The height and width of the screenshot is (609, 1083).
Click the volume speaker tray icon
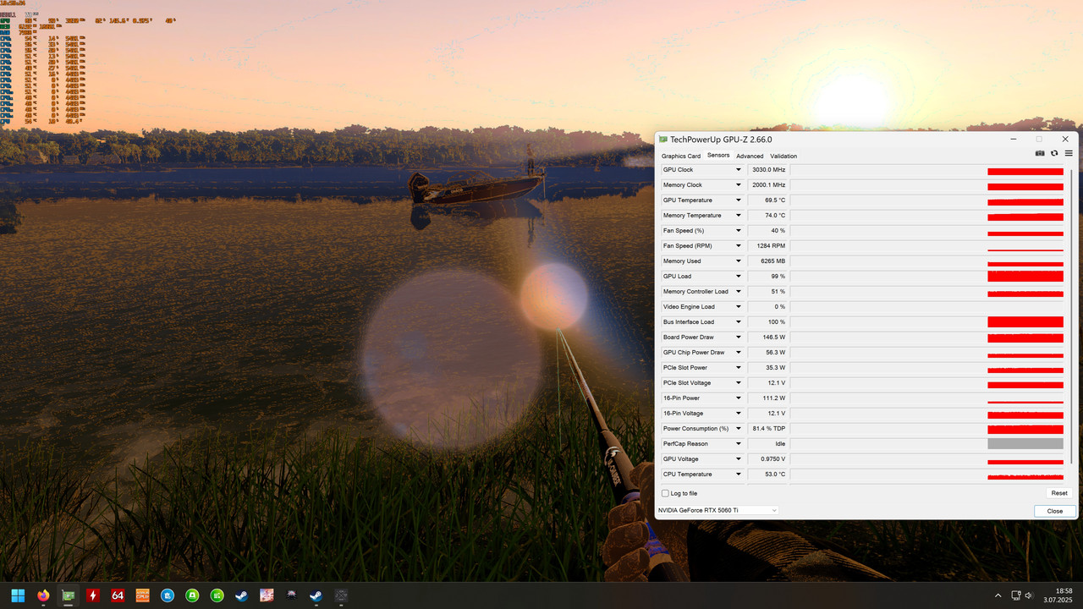point(1030,595)
